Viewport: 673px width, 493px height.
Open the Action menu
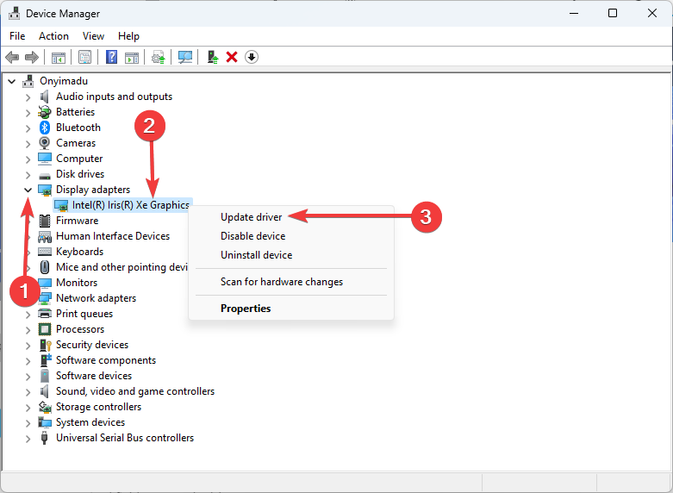(53, 36)
